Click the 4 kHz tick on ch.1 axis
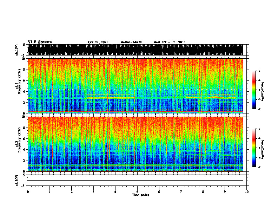Viewport: 278px width, 215px height. pyautogui.click(x=25, y=92)
